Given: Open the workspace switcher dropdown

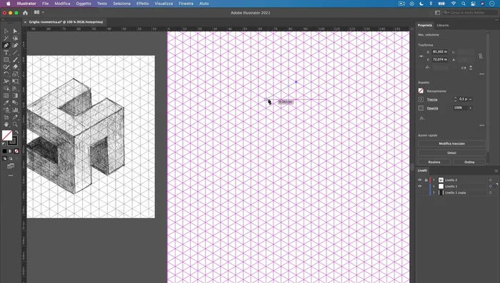Looking at the screenshot, I should point(39,12).
